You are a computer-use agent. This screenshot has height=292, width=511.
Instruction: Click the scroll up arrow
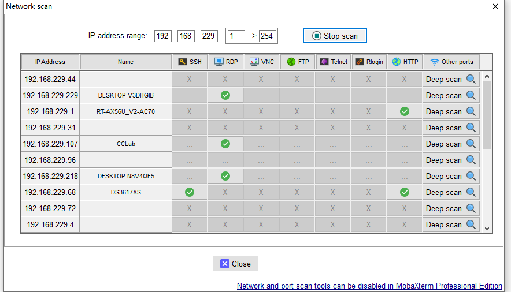487,76
